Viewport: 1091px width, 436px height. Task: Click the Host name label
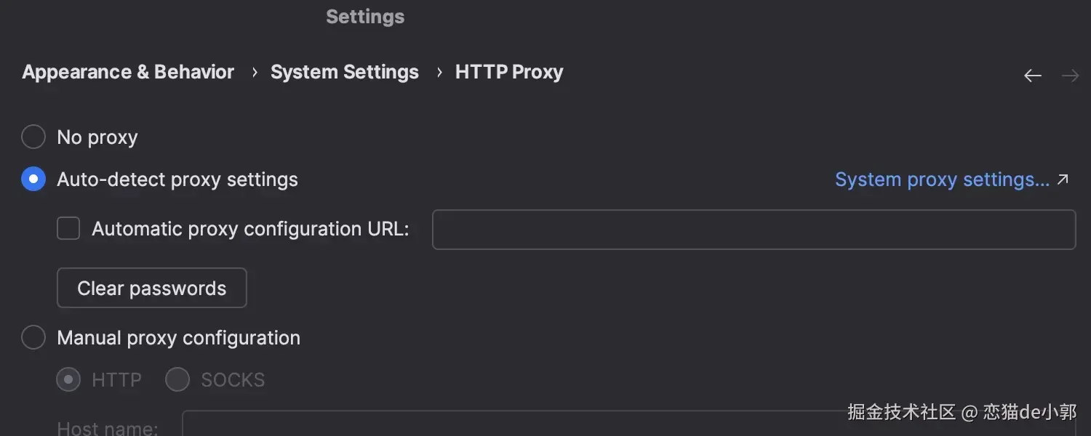[x=108, y=428]
